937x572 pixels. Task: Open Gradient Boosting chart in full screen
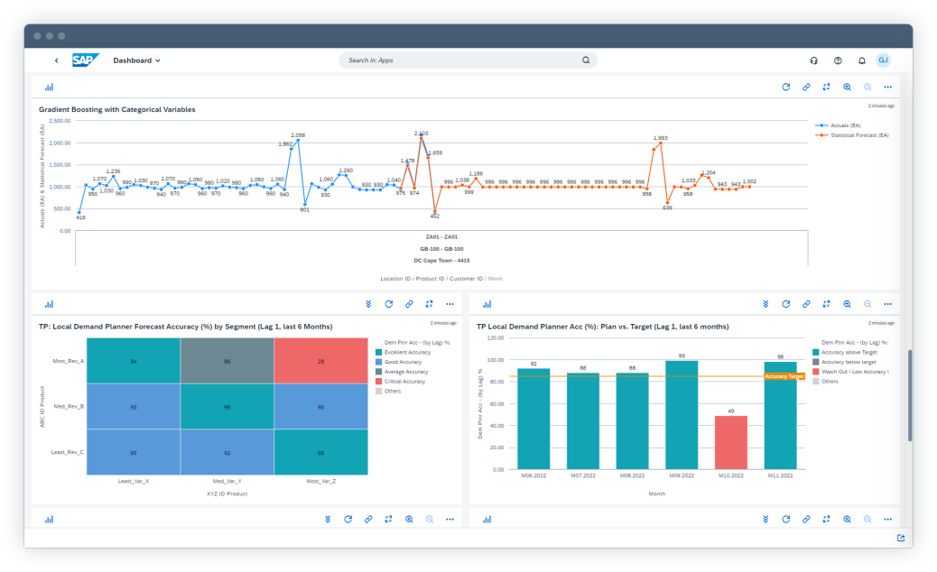(x=826, y=88)
